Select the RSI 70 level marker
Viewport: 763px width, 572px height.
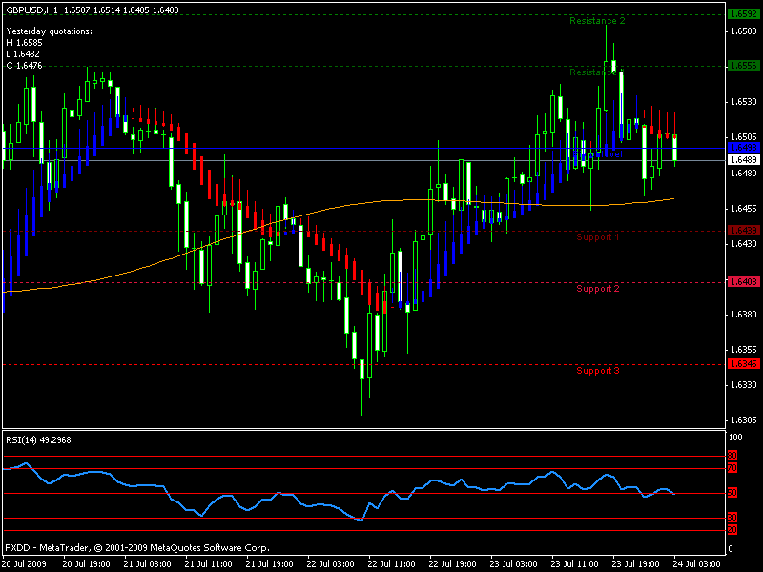[x=732, y=468]
